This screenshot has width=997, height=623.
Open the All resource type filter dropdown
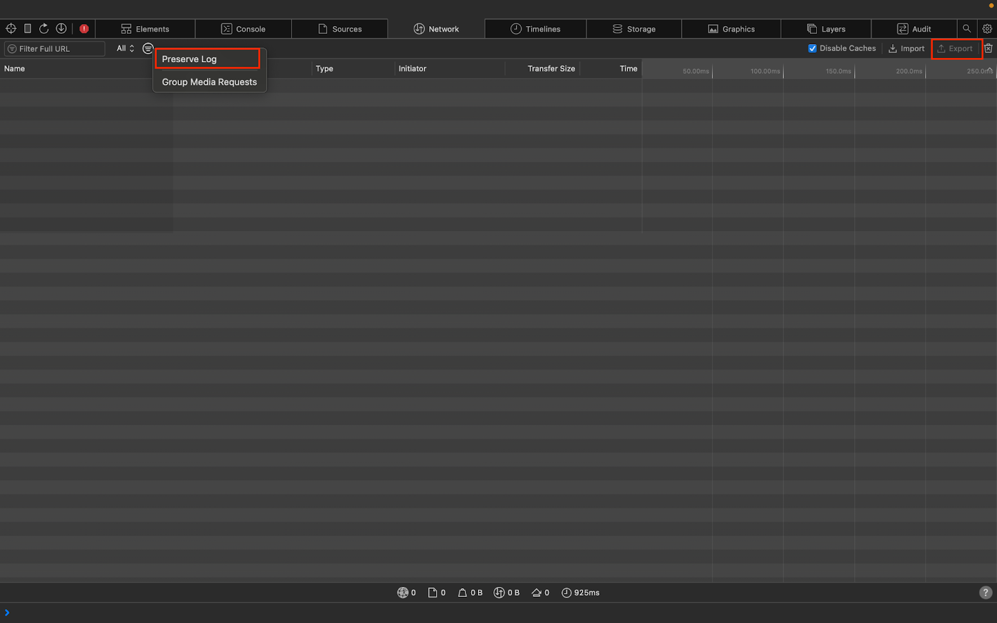123,48
